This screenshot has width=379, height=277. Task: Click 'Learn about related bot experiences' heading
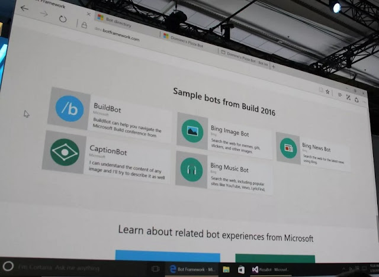tap(216, 233)
